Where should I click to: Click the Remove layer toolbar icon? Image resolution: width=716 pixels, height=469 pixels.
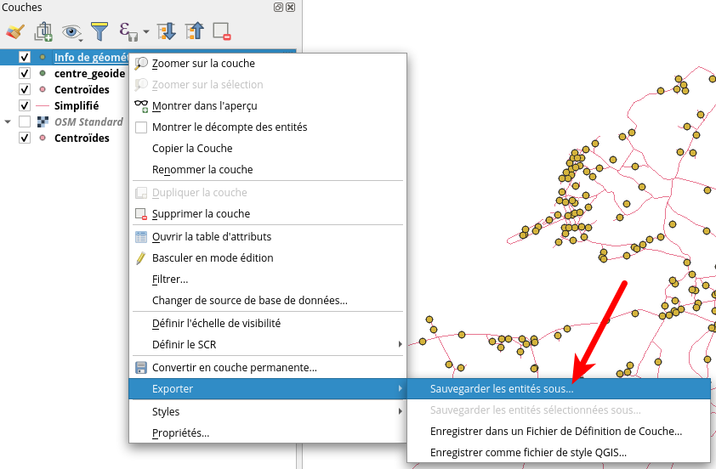point(222,31)
